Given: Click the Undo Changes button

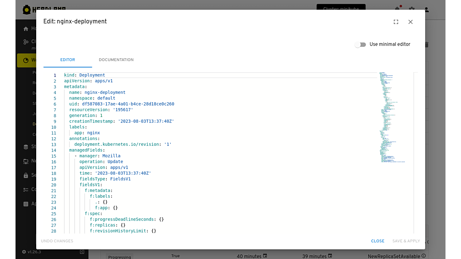Looking at the screenshot, I should tap(57, 241).
